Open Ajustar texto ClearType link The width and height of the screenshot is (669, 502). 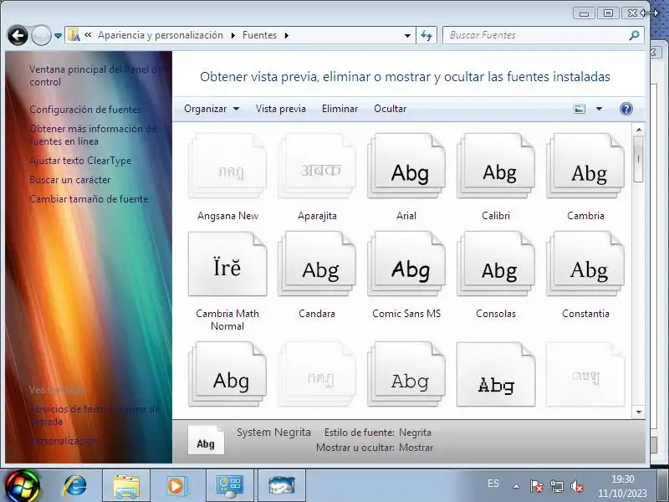80,161
